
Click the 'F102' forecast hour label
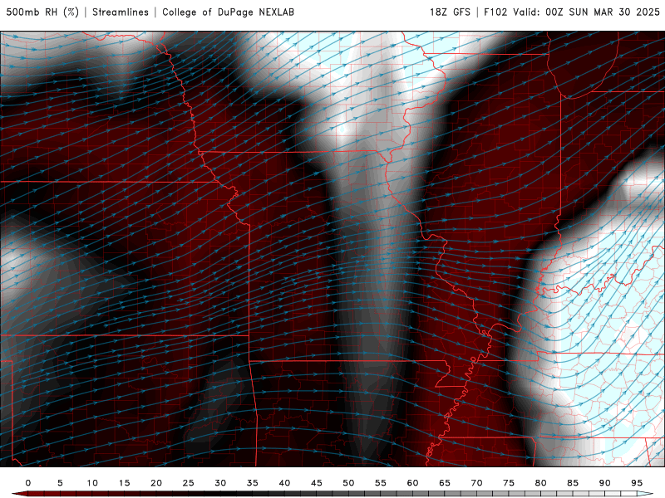click(x=495, y=12)
